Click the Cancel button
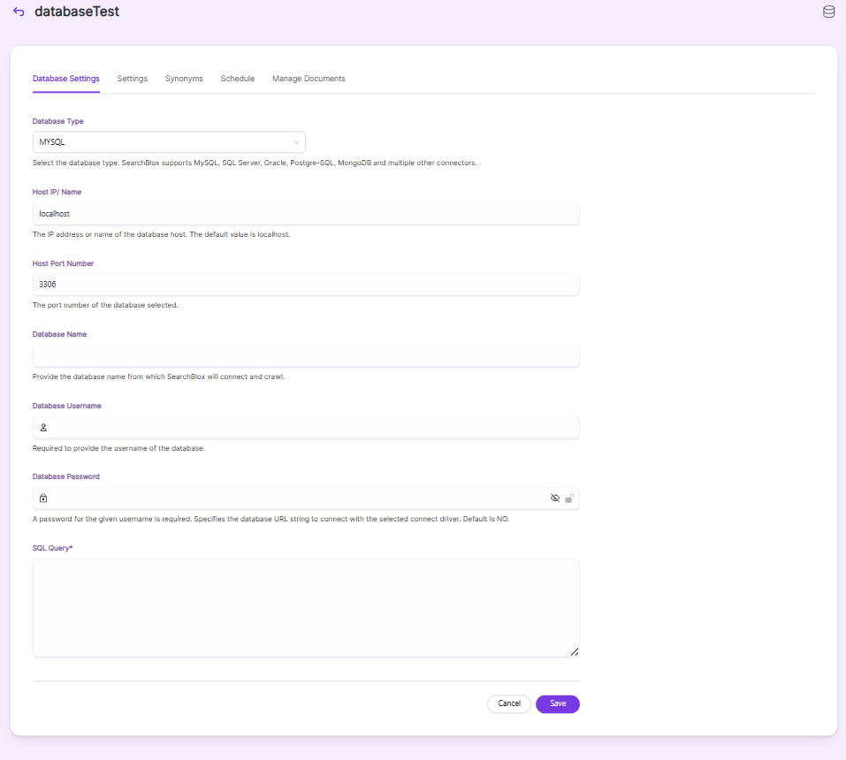 click(x=509, y=704)
